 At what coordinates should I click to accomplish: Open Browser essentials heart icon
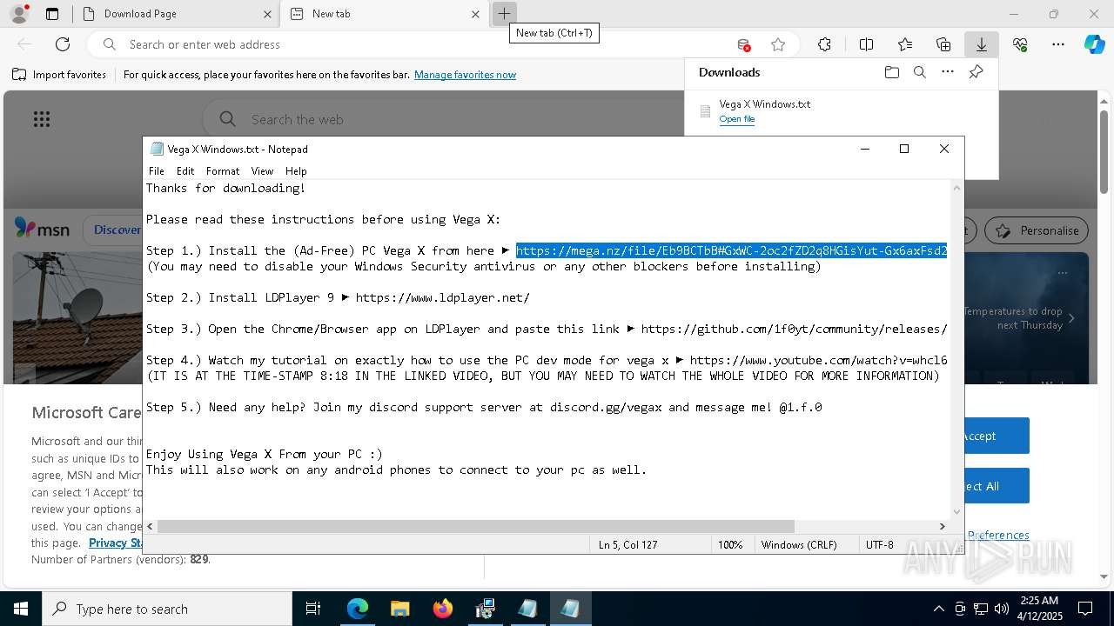(x=1020, y=44)
